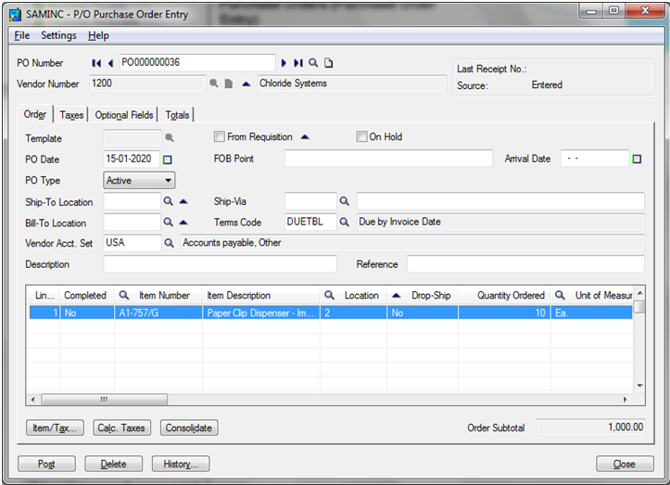
Task: Go to first PO record
Action: coord(96,63)
